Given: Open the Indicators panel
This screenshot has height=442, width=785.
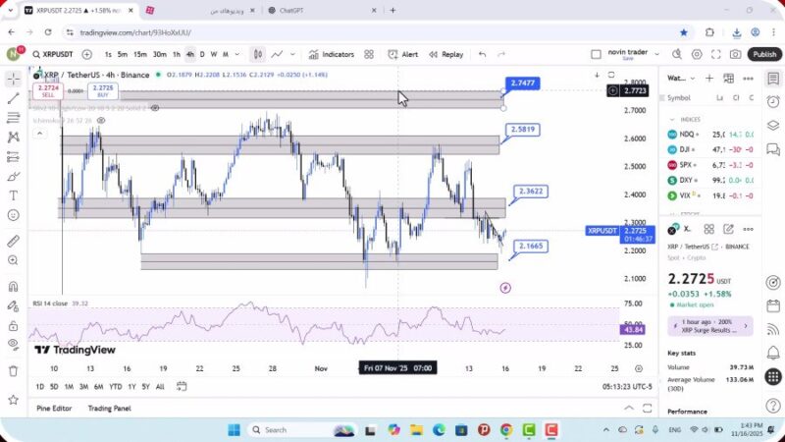Looking at the screenshot, I should [331, 55].
